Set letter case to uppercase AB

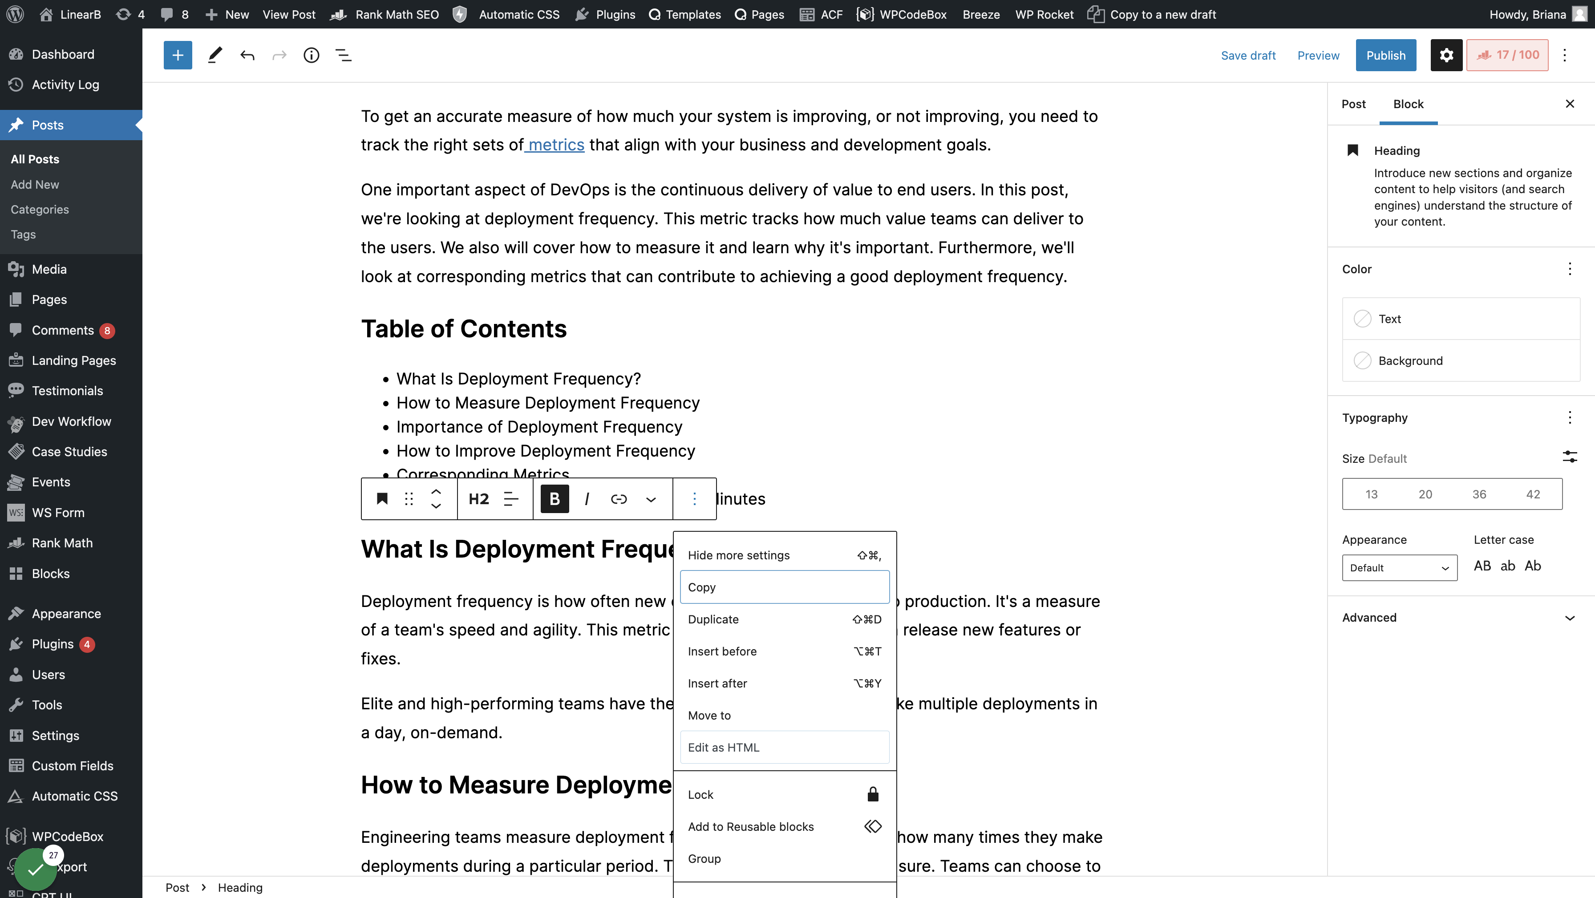click(1482, 566)
